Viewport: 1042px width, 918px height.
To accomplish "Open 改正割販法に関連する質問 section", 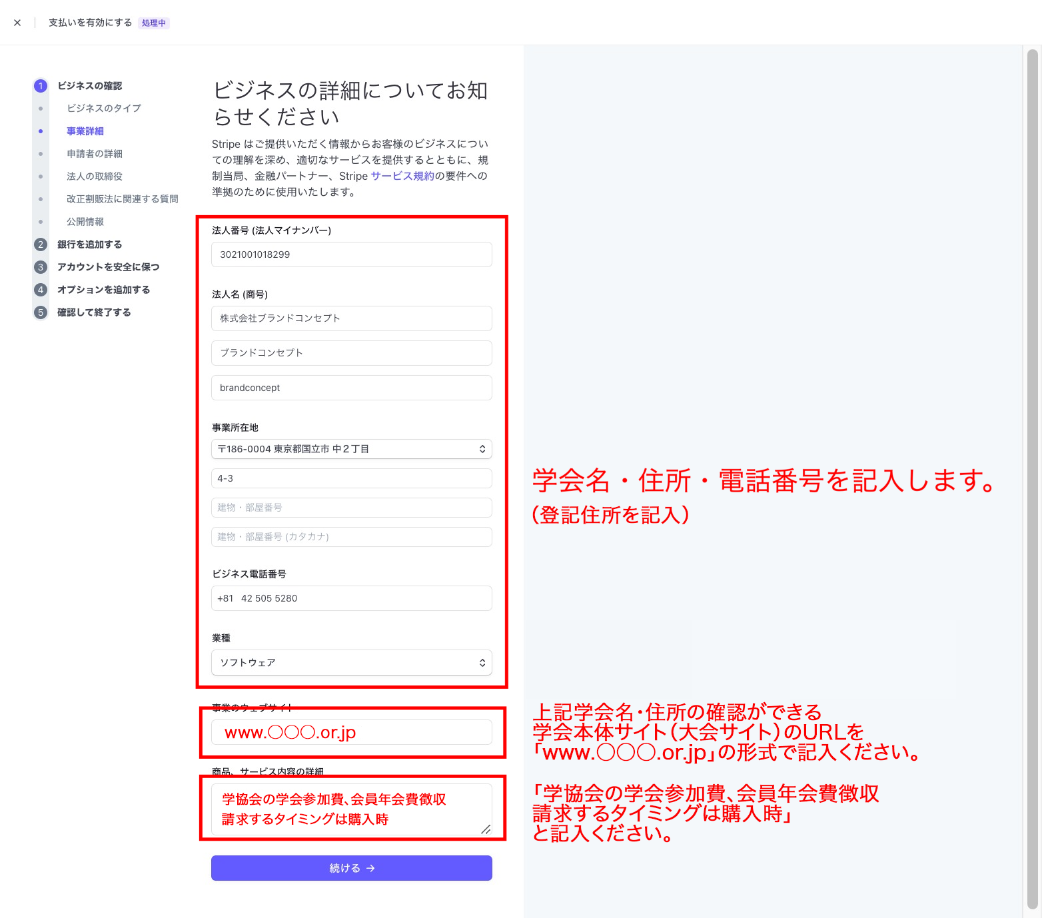I will [122, 199].
